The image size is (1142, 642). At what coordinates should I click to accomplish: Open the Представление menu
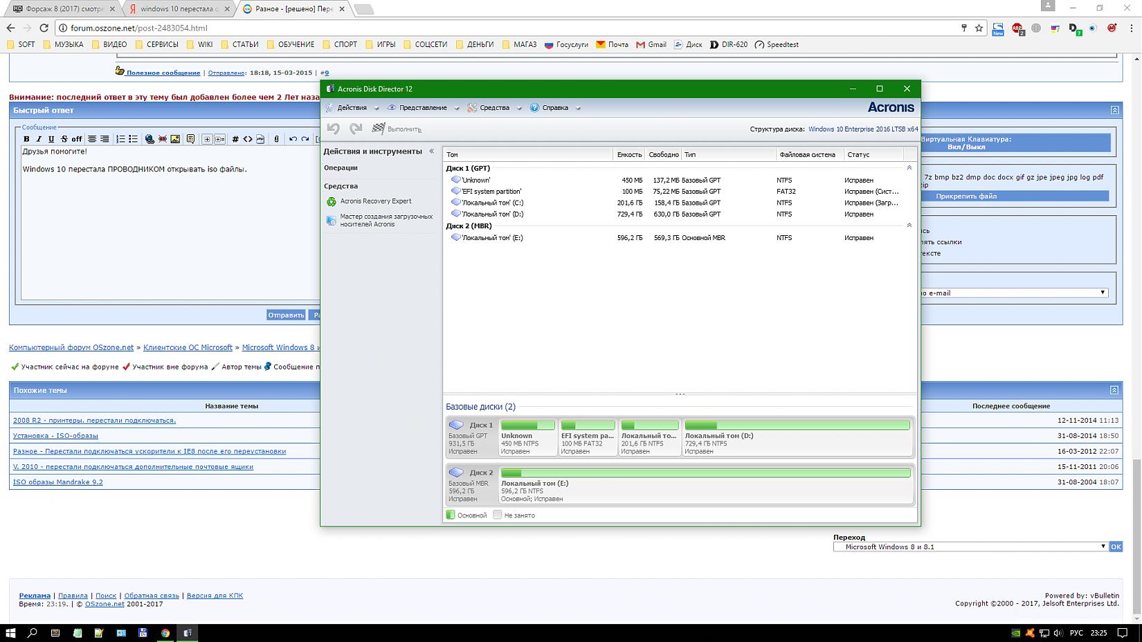422,108
